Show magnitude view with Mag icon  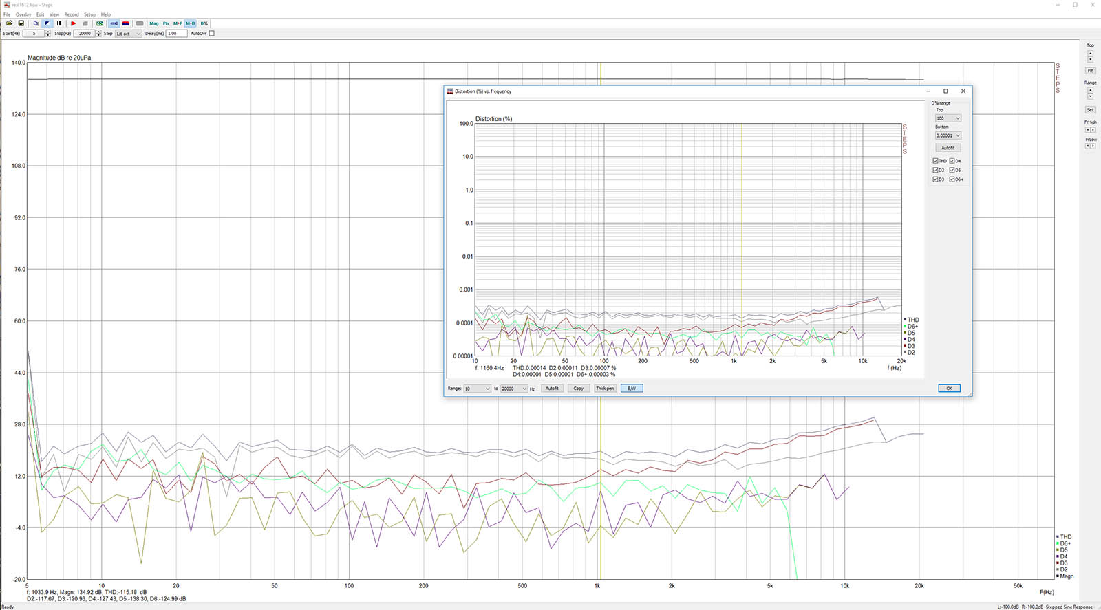[x=154, y=23]
